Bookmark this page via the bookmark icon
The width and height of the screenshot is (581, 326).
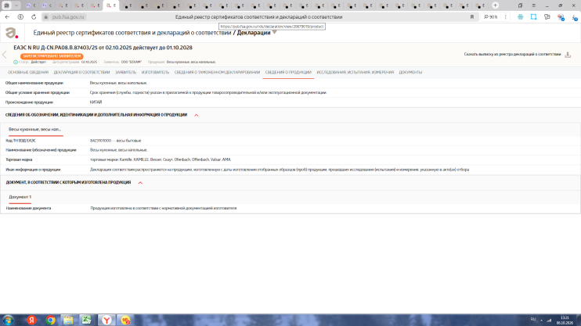pos(472,17)
